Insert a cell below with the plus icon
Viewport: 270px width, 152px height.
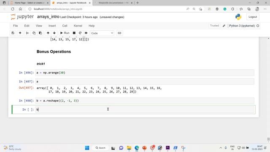[20, 33]
